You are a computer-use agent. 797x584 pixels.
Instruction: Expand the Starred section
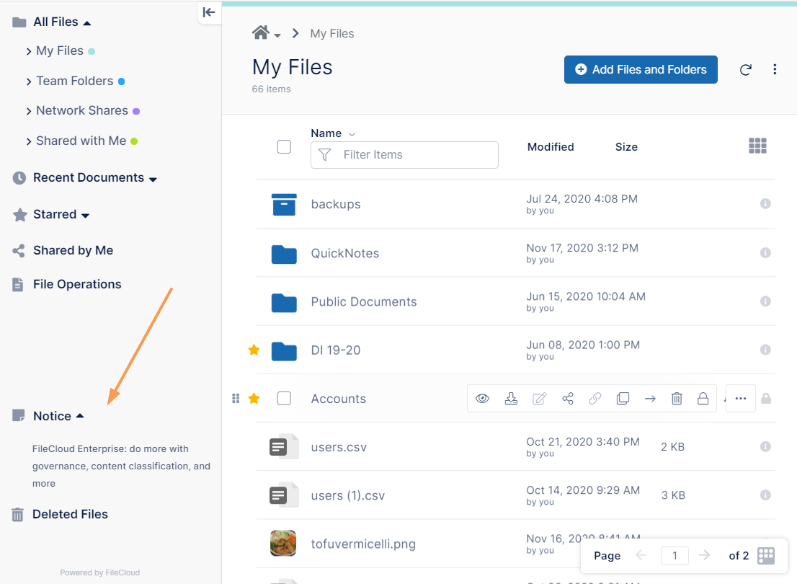(85, 216)
